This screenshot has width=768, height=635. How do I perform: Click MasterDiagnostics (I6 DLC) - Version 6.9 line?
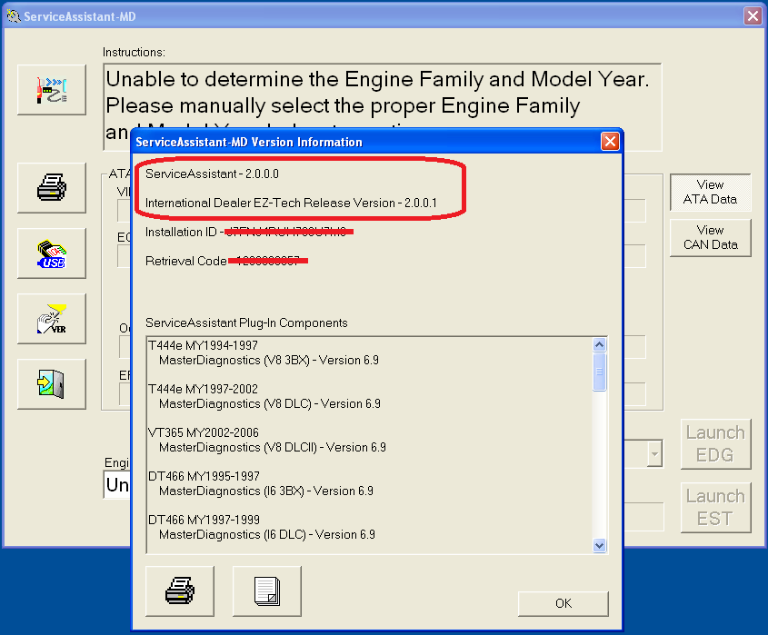[267, 535]
